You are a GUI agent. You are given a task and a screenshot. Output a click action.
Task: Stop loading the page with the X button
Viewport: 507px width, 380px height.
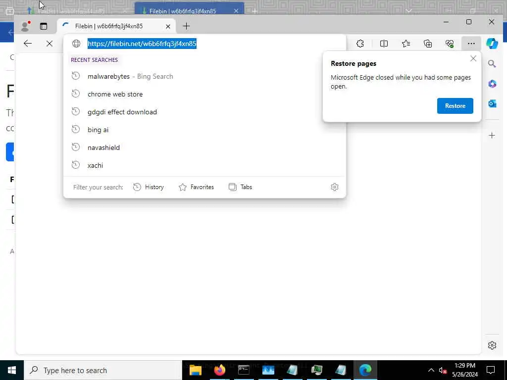pyautogui.click(x=49, y=44)
